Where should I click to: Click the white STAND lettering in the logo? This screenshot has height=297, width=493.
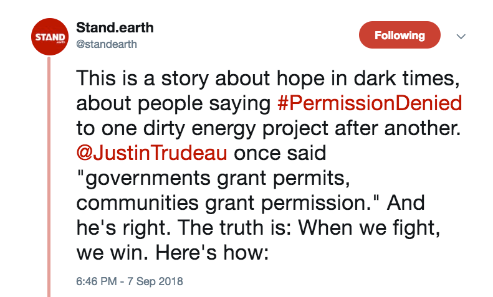tap(50, 37)
